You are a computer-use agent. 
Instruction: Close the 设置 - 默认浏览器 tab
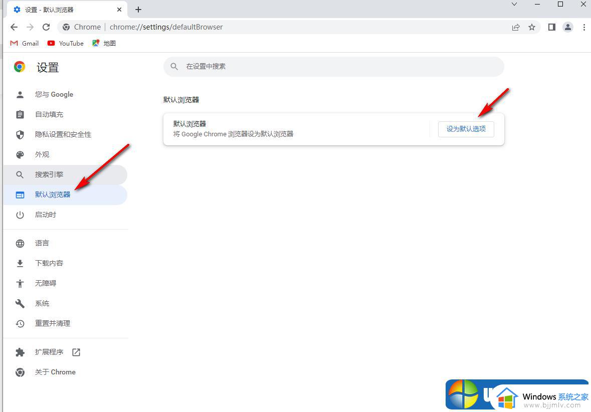(x=119, y=10)
